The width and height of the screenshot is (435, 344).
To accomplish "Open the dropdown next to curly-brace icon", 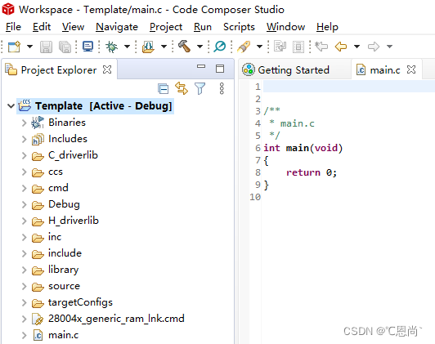I will (x=164, y=47).
